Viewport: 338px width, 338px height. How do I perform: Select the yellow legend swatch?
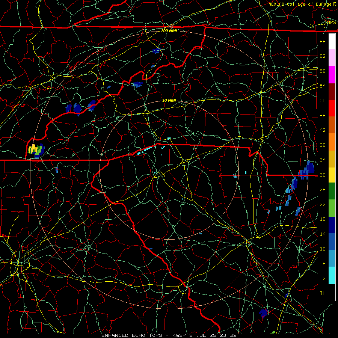click(332, 175)
